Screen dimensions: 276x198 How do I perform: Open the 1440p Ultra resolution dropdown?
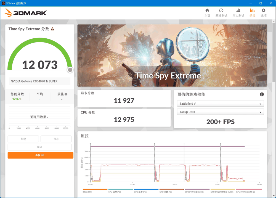coord(220,112)
